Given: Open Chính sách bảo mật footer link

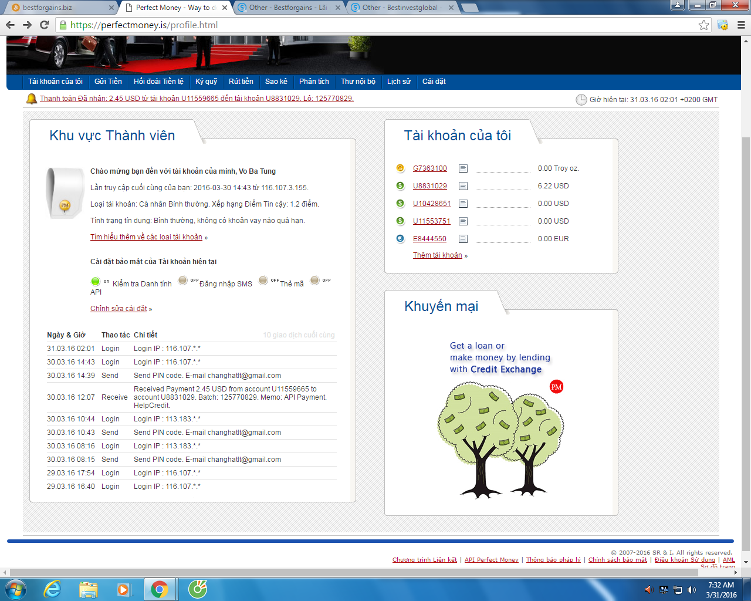Looking at the screenshot, I should click(618, 560).
